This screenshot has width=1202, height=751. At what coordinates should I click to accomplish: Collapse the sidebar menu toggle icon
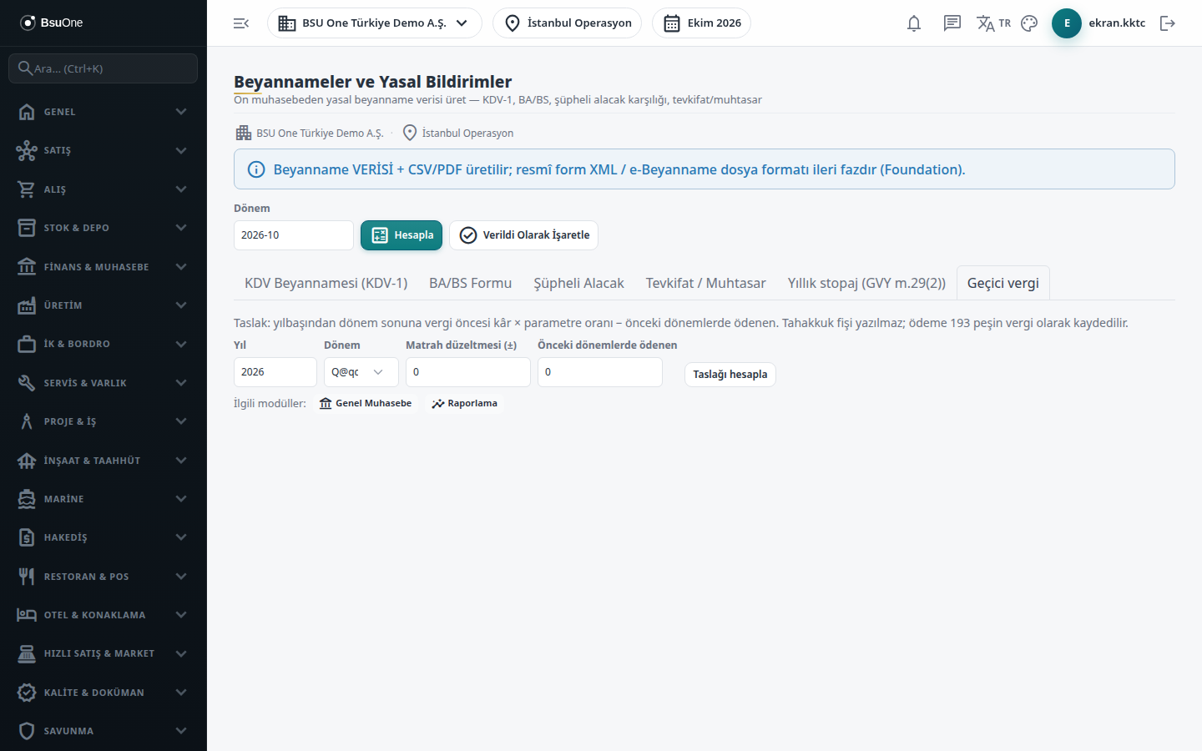tap(241, 23)
